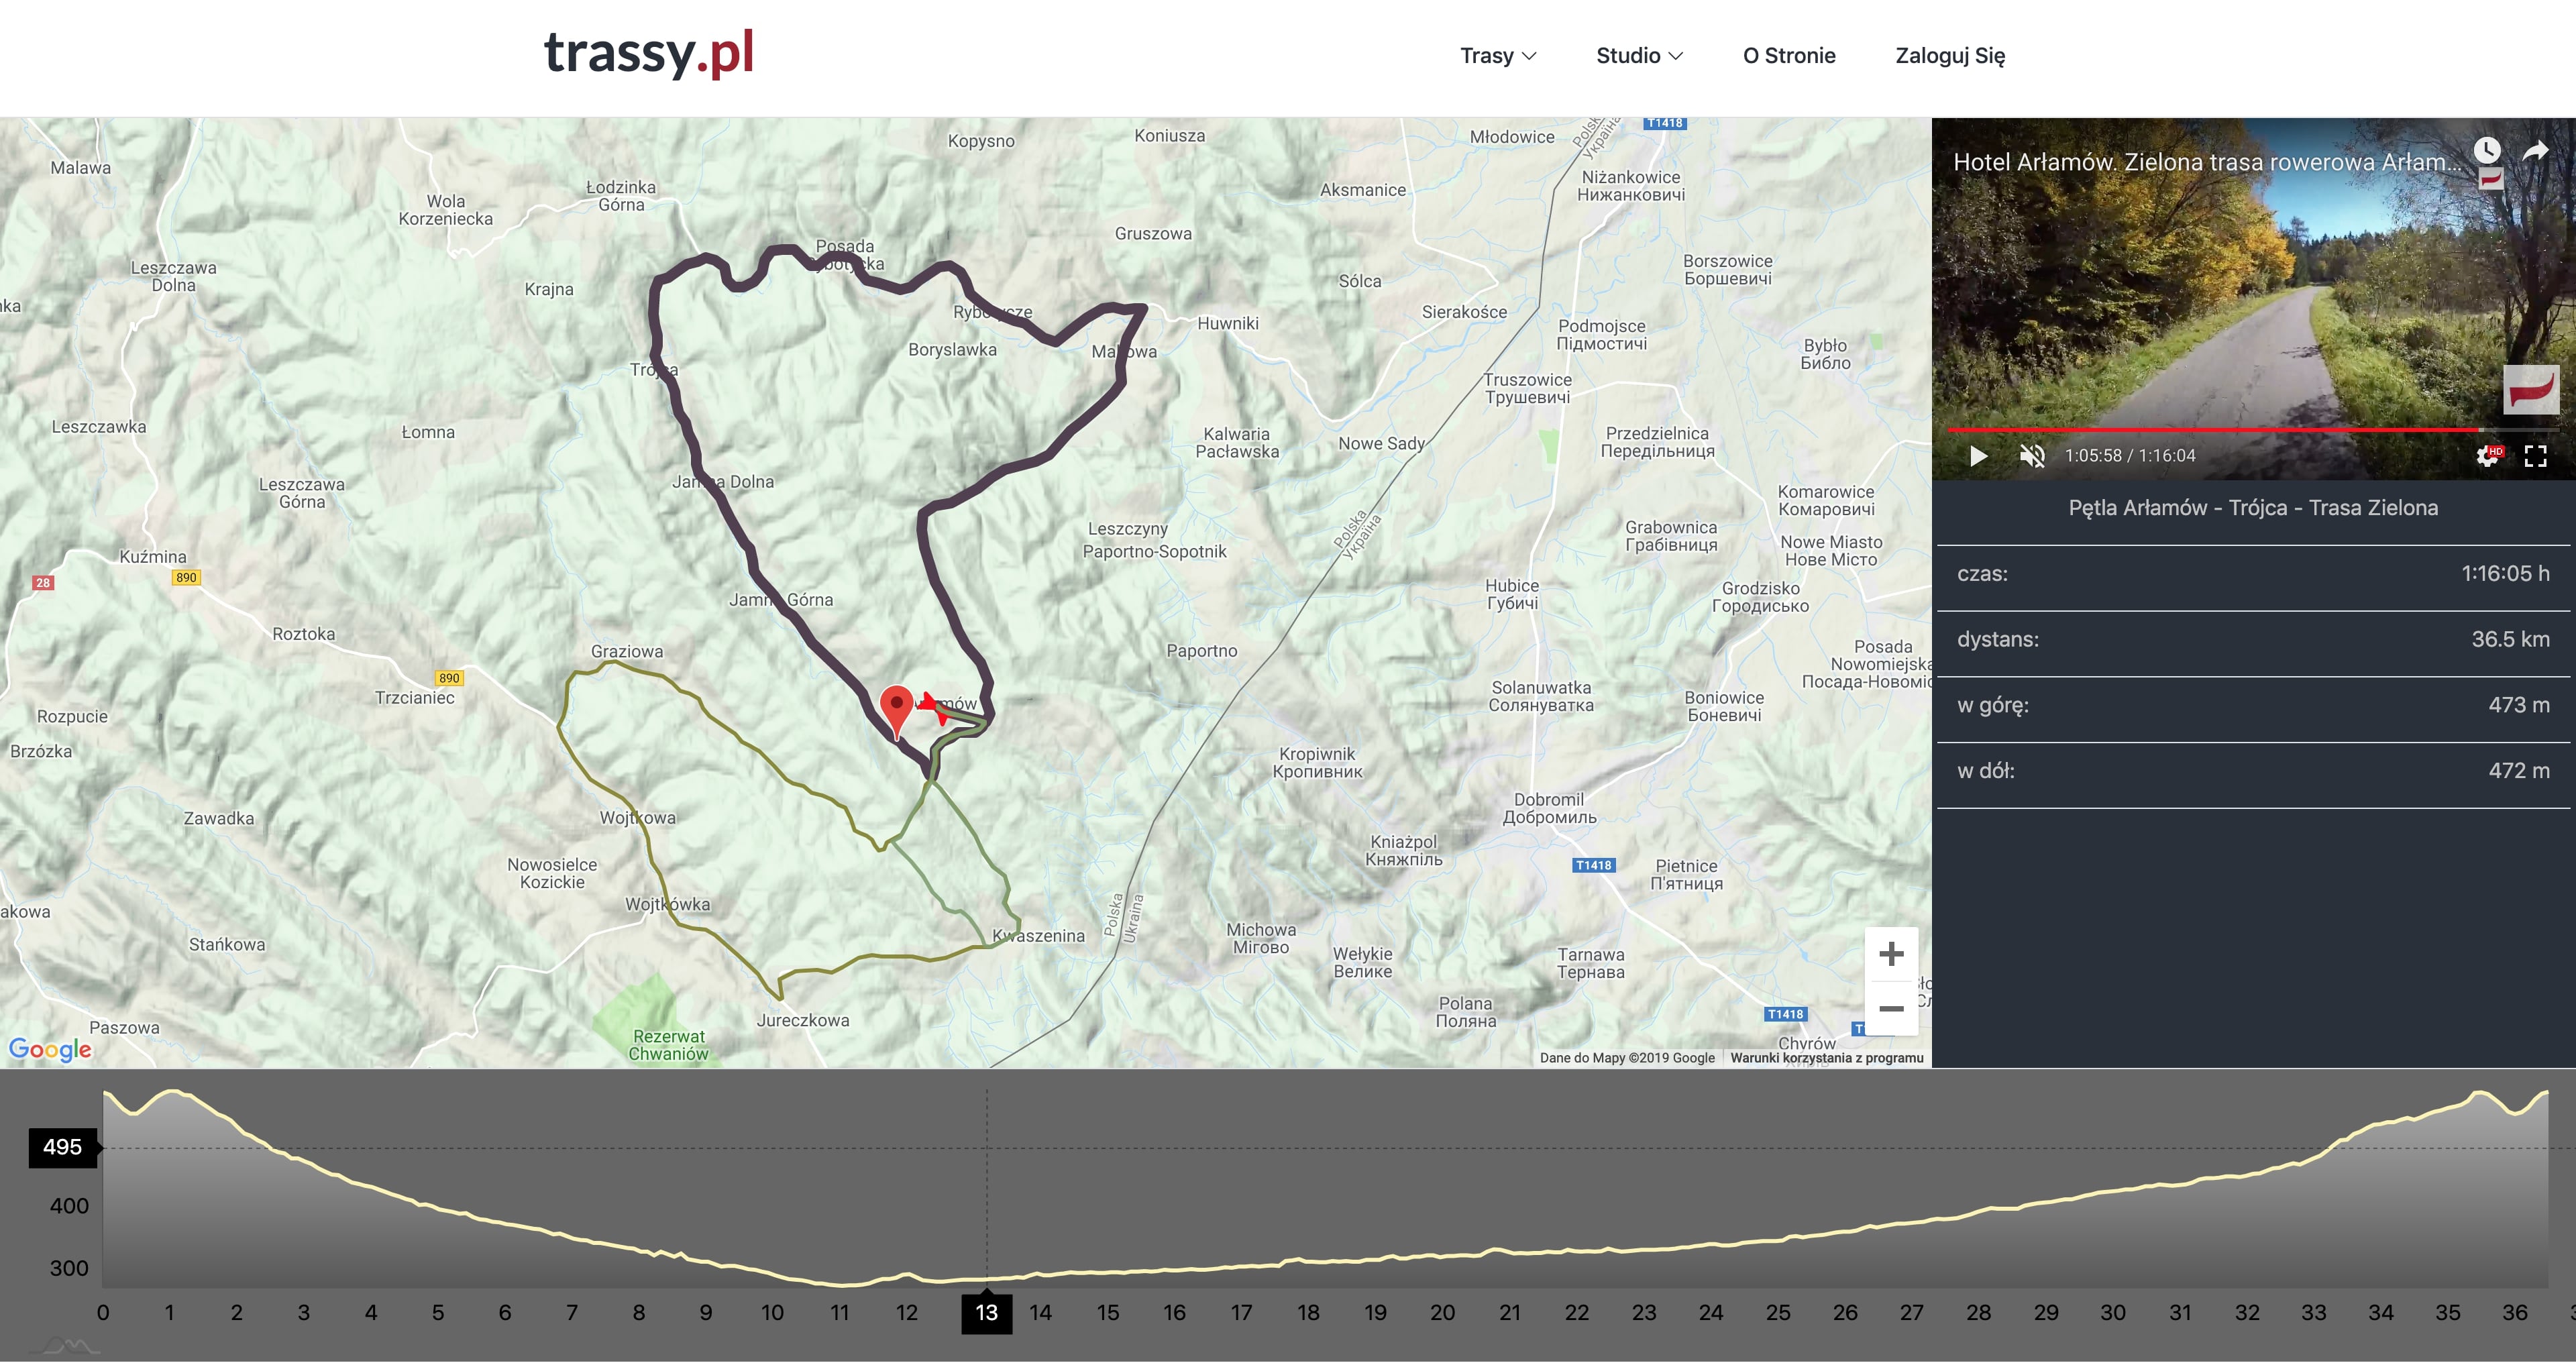Zoom in the map with the plus button
Viewport: 2576px width, 1363px height.
click(x=1891, y=954)
